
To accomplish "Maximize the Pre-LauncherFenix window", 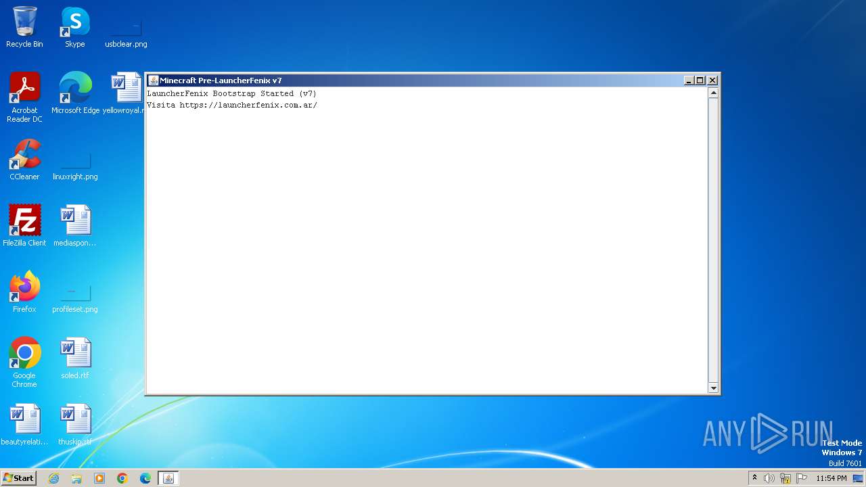I will coord(700,80).
